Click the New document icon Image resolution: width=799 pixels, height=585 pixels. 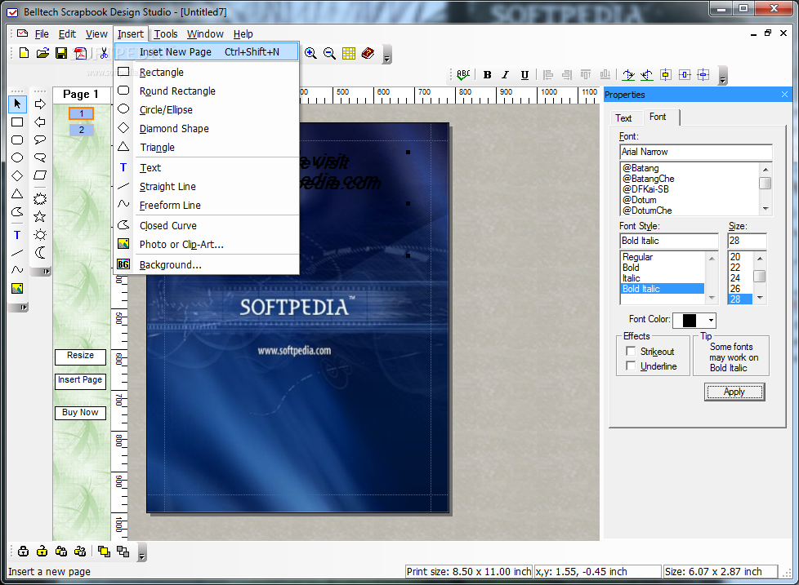pyautogui.click(x=24, y=53)
